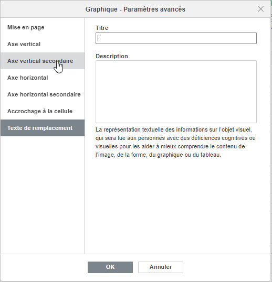Focus the Description text area
This screenshot has height=282, width=272.
[176, 92]
